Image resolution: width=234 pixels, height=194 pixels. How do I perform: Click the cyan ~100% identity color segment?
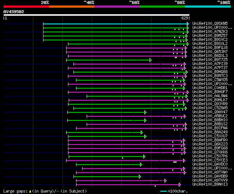click(x=208, y=7)
